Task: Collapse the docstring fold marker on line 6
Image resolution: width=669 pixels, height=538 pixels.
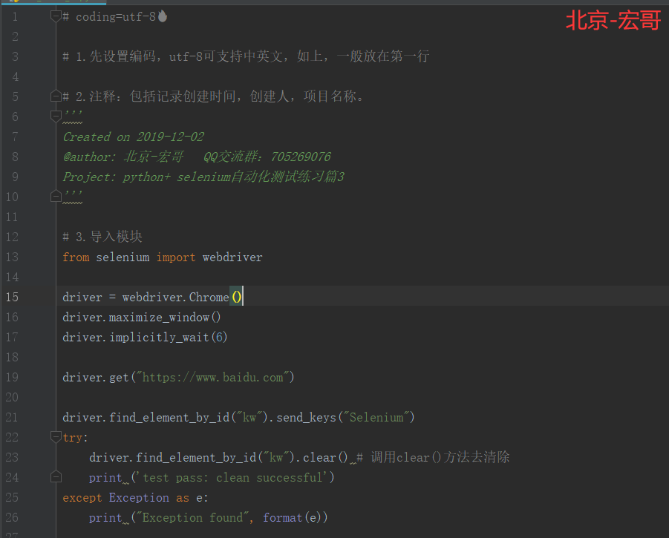Action: click(x=56, y=116)
